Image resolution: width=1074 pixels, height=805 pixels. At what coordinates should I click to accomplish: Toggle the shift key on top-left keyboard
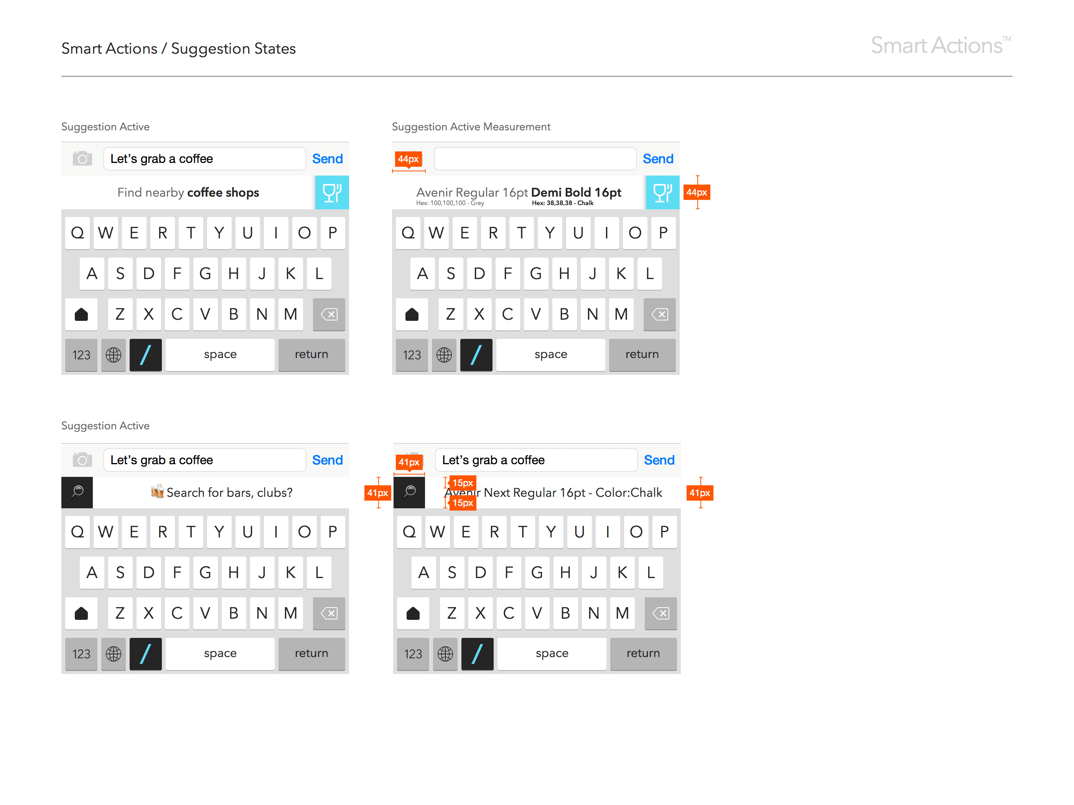pyautogui.click(x=81, y=314)
